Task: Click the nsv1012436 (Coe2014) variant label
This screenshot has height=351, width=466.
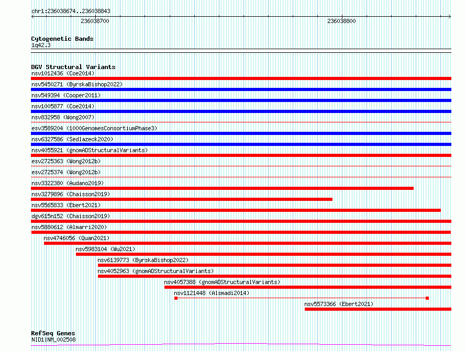Action: click(63, 73)
